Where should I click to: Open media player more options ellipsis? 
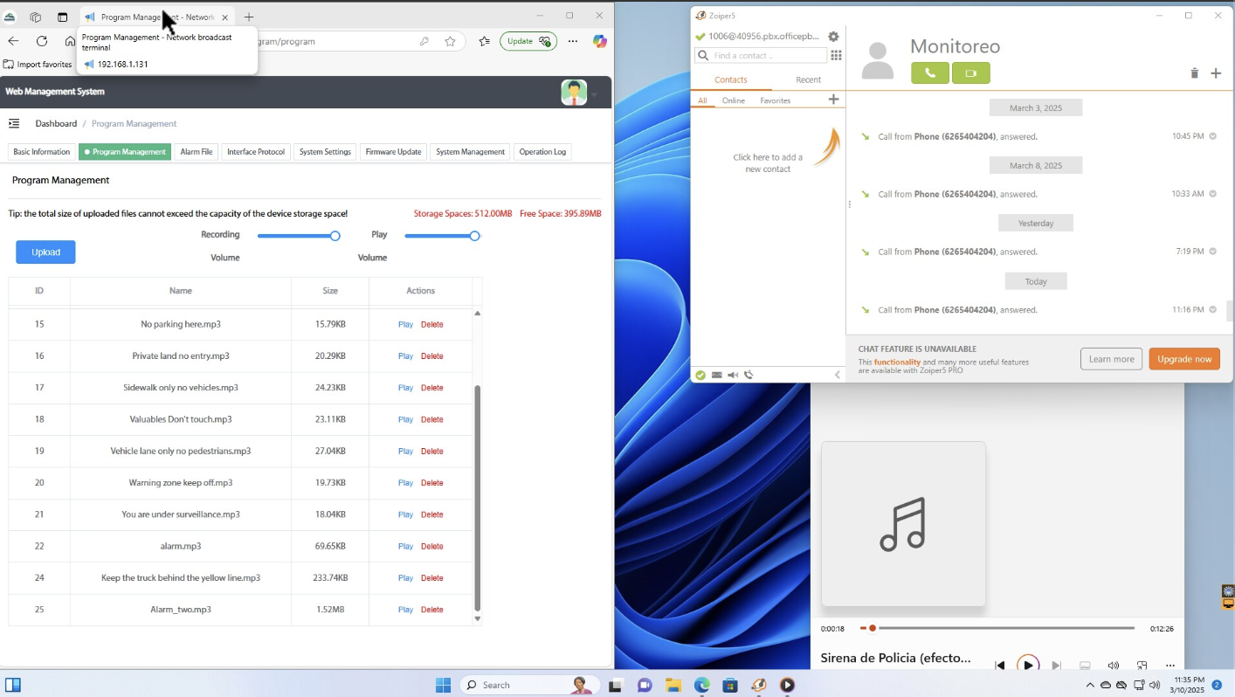[x=1170, y=666]
